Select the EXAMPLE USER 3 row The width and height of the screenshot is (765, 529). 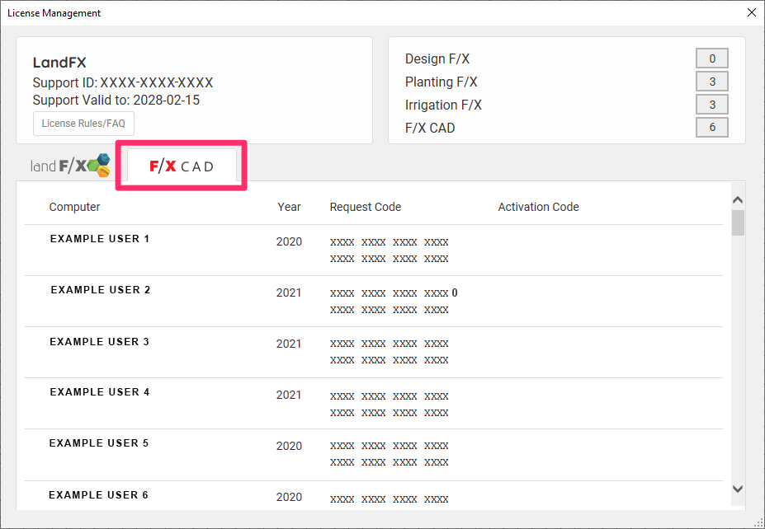[374, 352]
